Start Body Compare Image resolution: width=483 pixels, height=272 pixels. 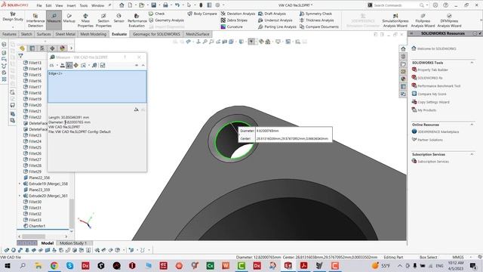coord(202,14)
